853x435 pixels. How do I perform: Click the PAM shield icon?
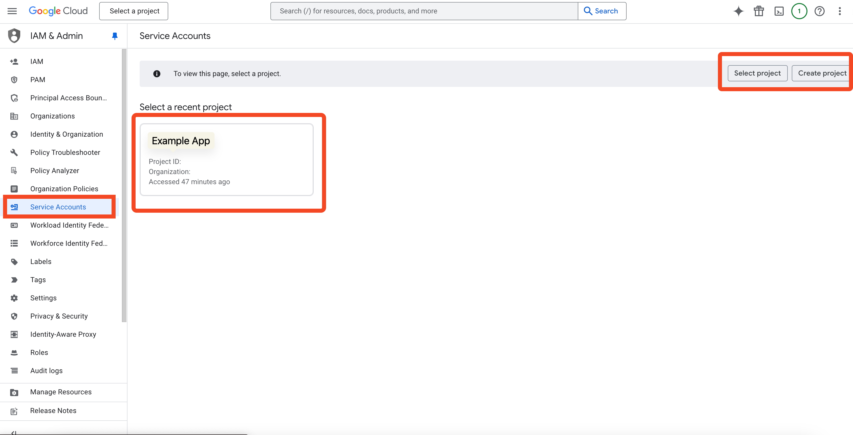[x=14, y=80]
